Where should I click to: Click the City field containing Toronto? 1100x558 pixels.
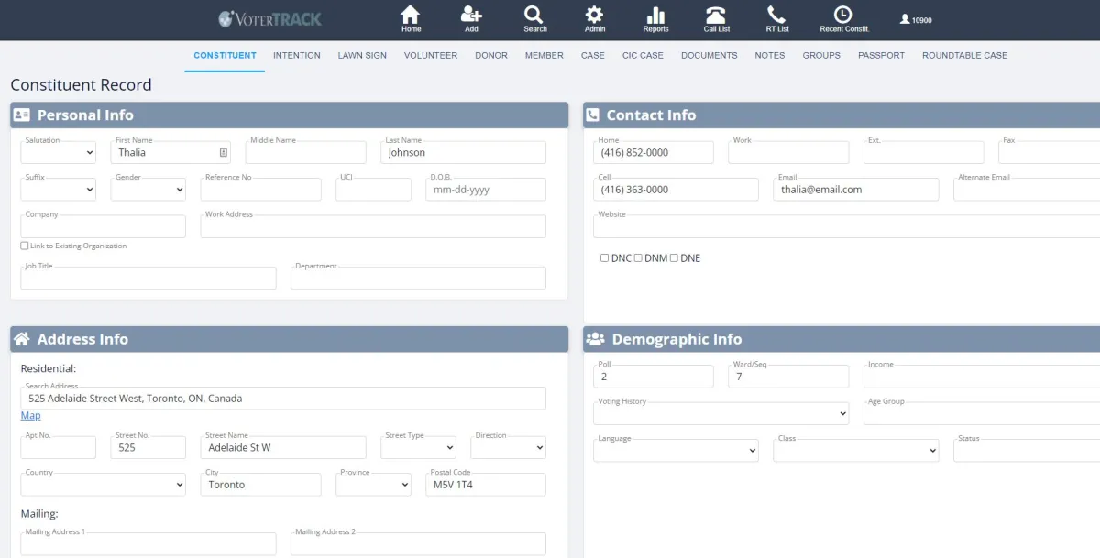tap(261, 485)
